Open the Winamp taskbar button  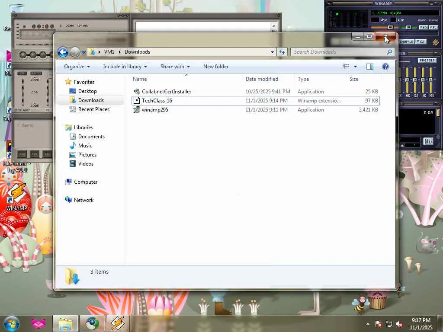point(118,323)
